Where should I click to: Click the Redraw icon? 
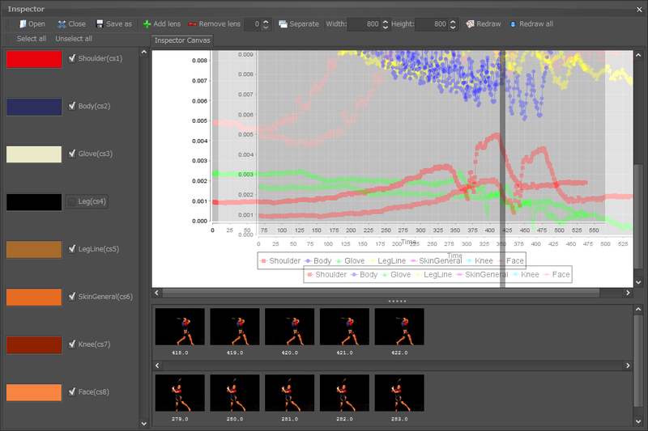(x=470, y=24)
